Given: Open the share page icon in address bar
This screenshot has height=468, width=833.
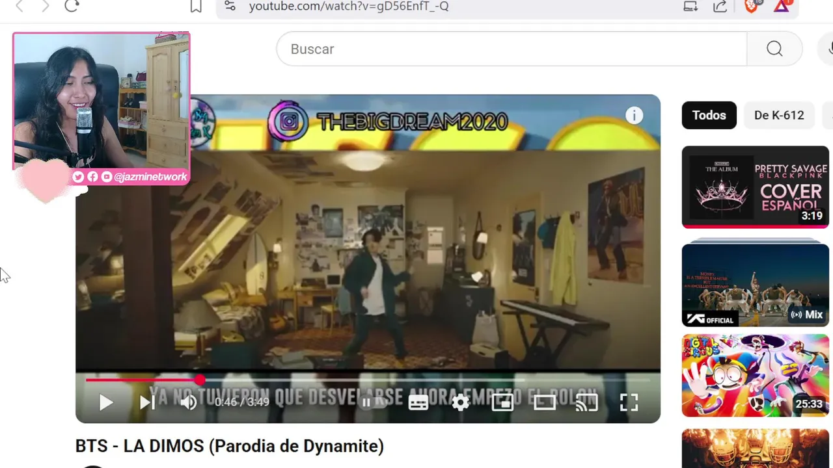Looking at the screenshot, I should pos(720,6).
